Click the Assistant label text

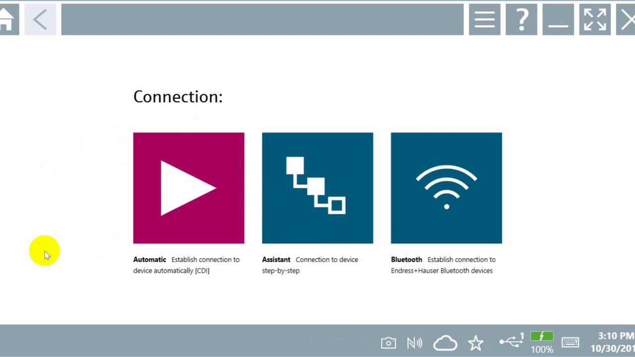pyautogui.click(x=276, y=259)
